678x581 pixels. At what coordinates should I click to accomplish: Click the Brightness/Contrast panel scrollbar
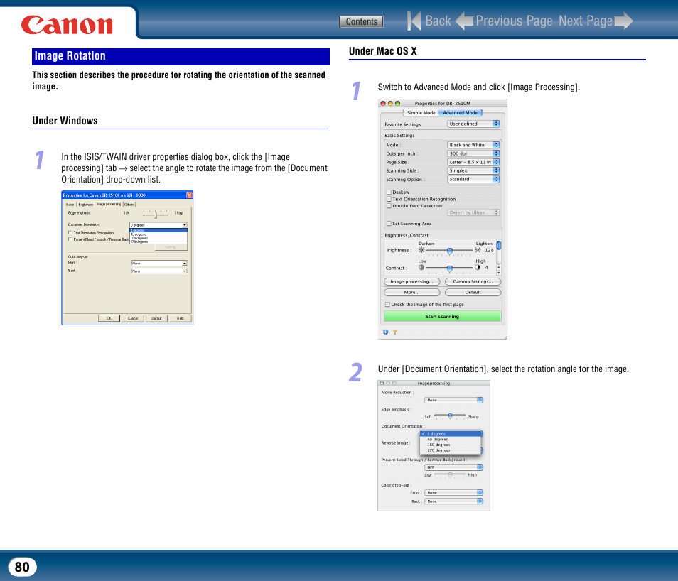click(499, 257)
